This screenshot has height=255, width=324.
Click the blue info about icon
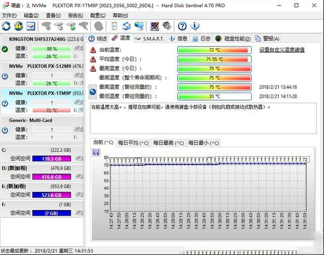pos(194,26)
